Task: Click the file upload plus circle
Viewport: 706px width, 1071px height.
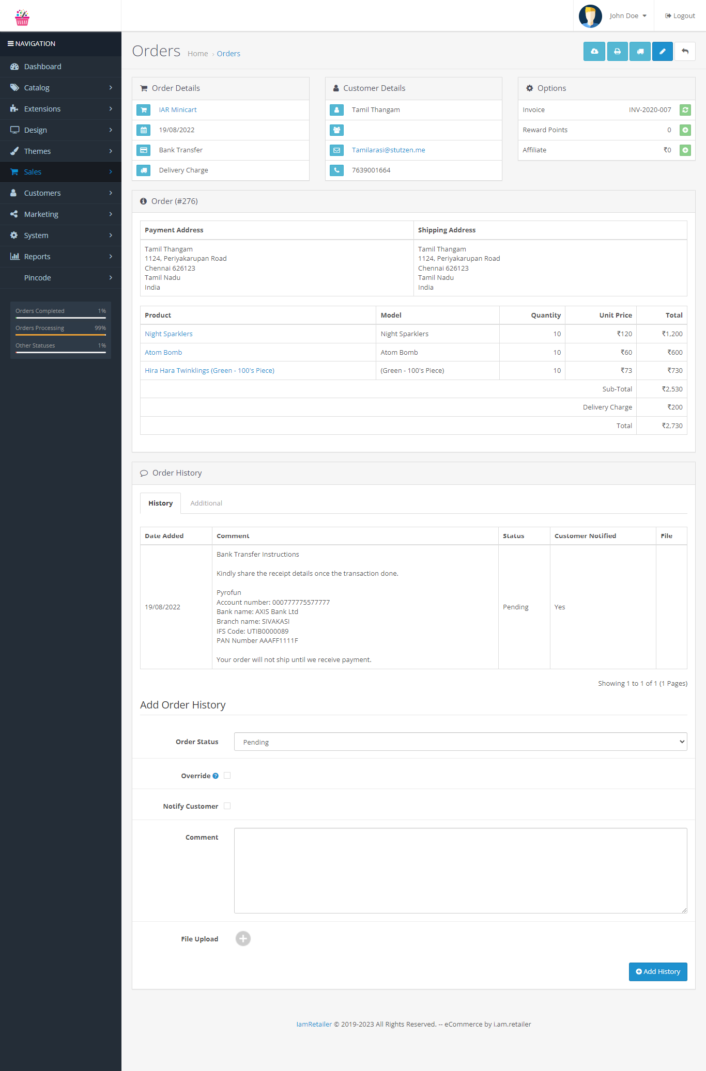Action: point(243,939)
